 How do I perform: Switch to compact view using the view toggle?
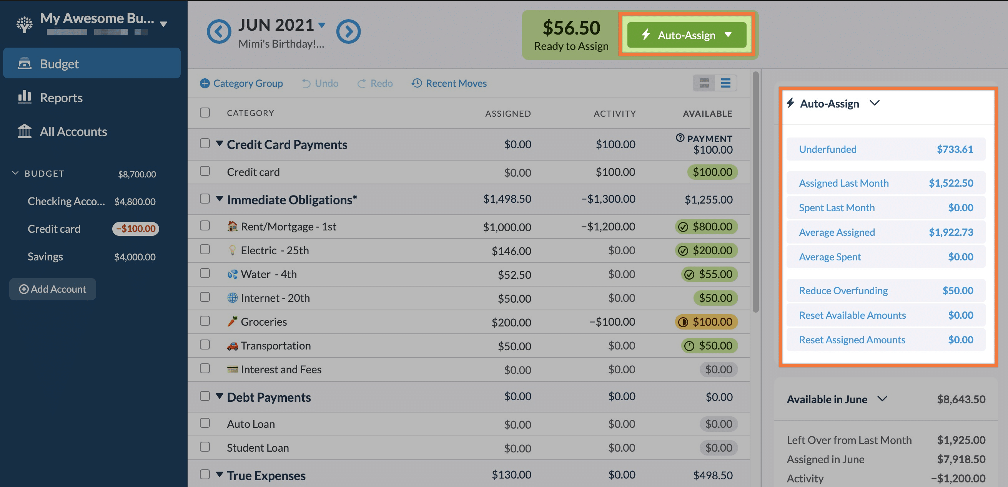coord(704,83)
